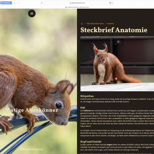Click the hotspot marker on the hind leg
Image resolution: width=154 pixels, height=154 pixels.
(116, 79)
